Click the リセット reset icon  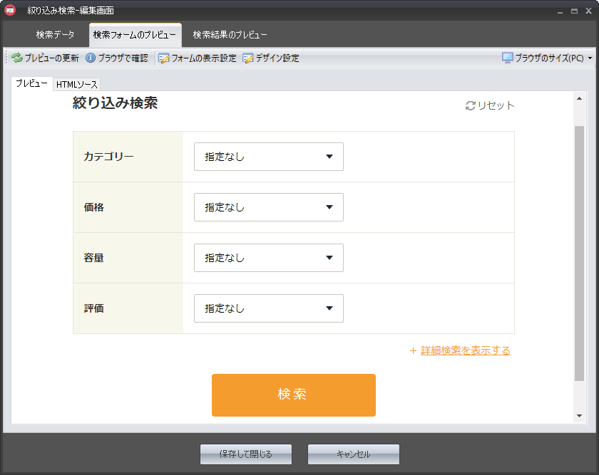click(470, 106)
